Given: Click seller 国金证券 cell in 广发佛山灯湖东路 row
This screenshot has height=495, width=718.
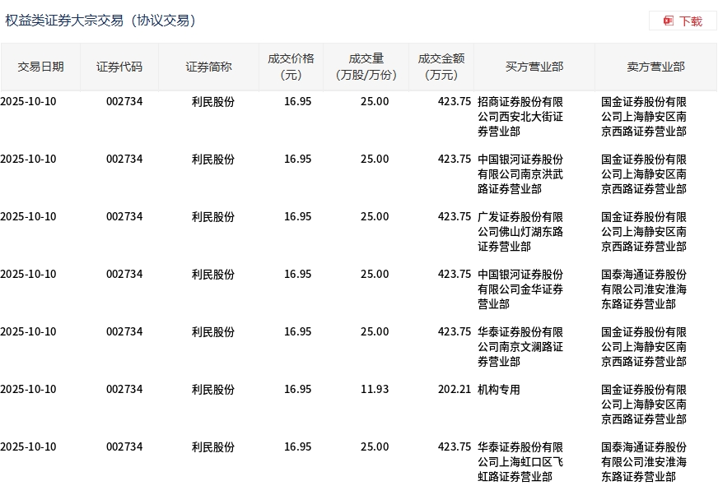Looking at the screenshot, I should coord(644,232).
